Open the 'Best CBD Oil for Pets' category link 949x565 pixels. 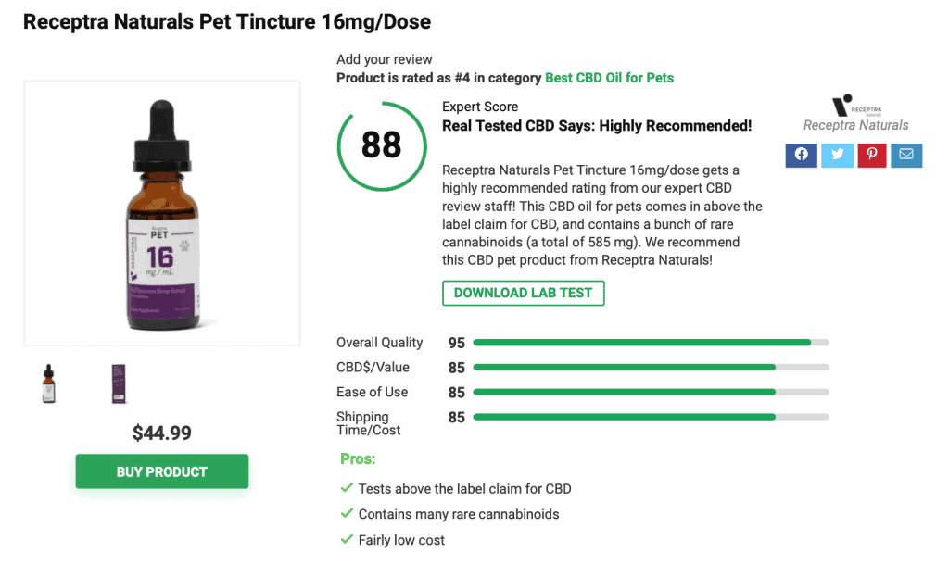(x=609, y=78)
